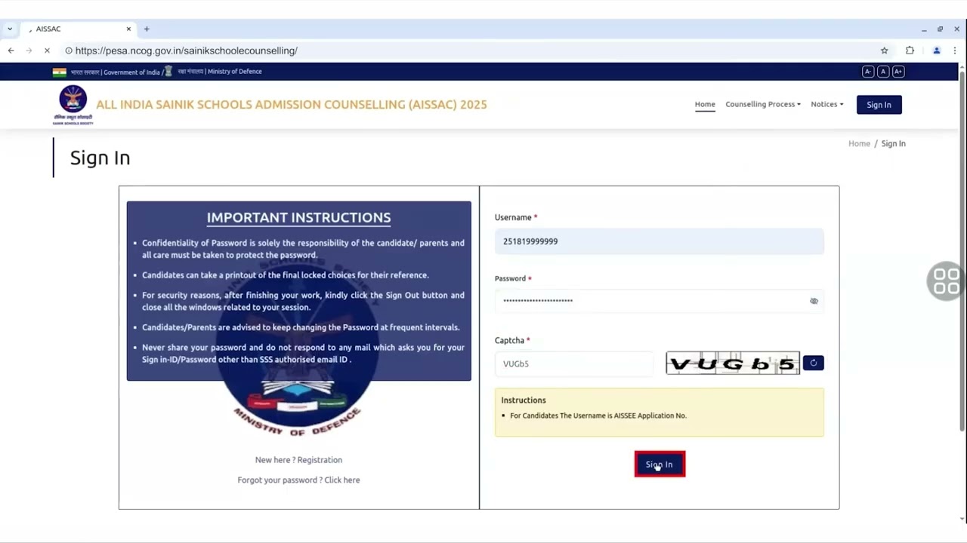Click the Captcha text input field
The height and width of the screenshot is (543, 967).
coord(573,364)
